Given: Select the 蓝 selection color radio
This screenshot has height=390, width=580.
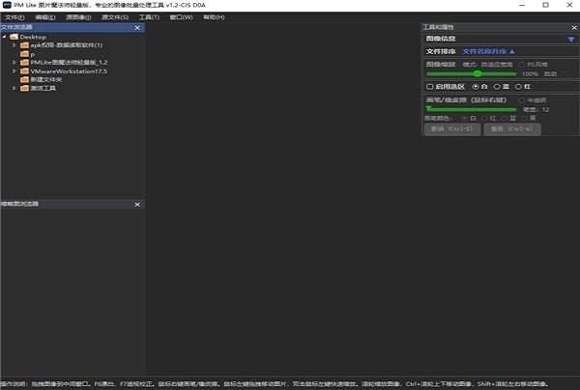Looking at the screenshot, I should click(x=496, y=86).
